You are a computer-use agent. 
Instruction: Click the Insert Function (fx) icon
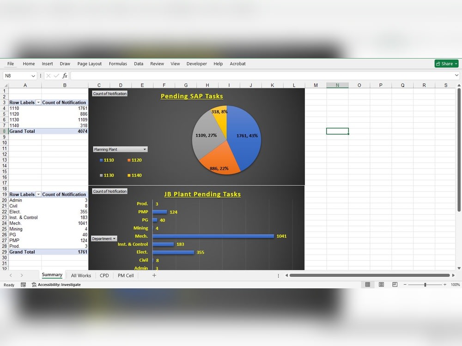65,75
